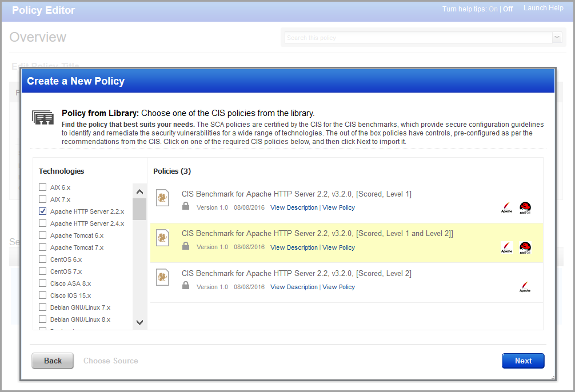
Task: Select the CIS Benchmark [Scored, Level 1] policy title
Action: 296,194
